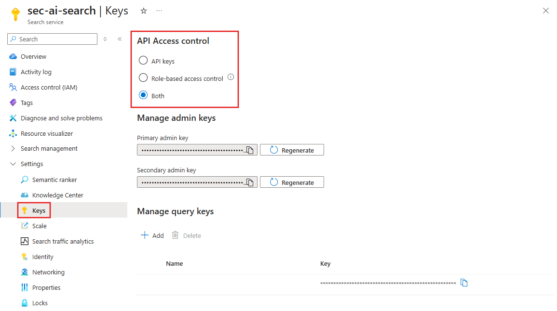Click the Properties bars icon
Screen dimensions: 557x311
pos(25,287)
